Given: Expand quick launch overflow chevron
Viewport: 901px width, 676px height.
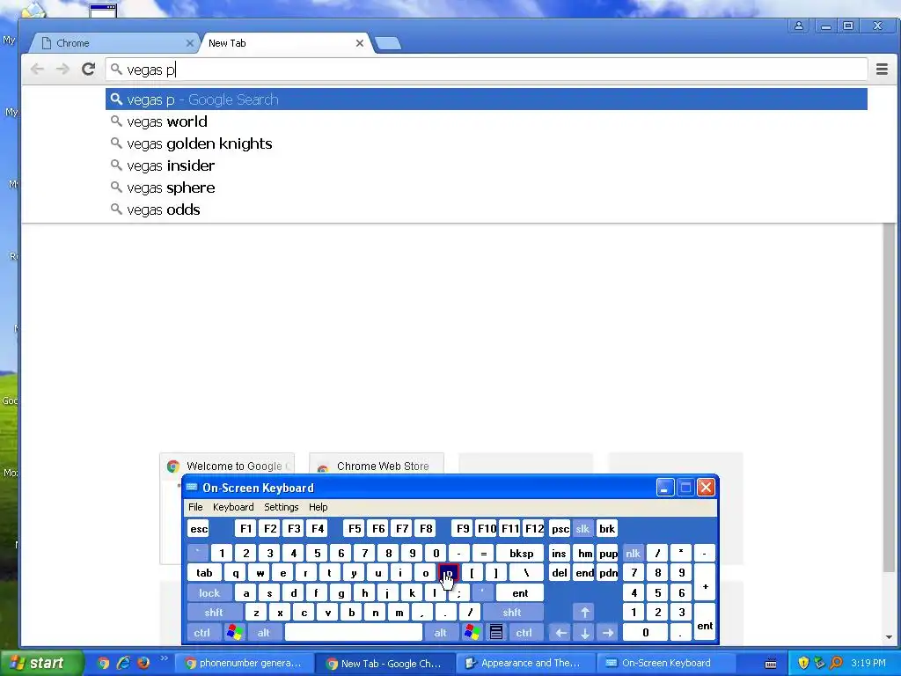Looking at the screenshot, I should [x=164, y=658].
